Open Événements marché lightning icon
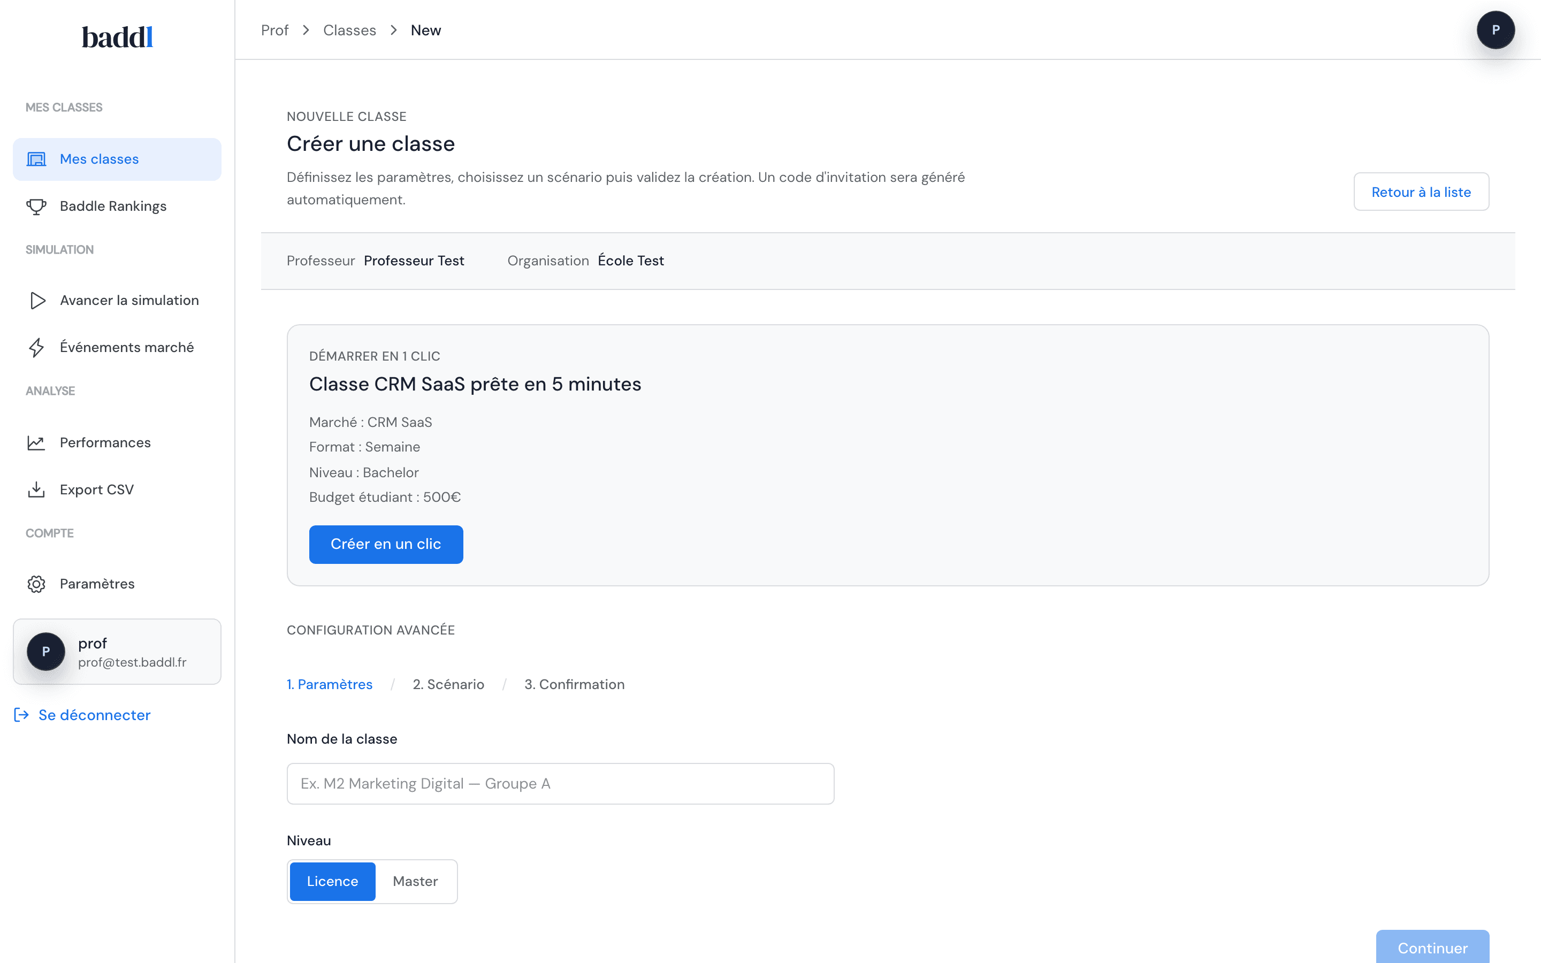Viewport: 1541px width, 963px height. click(36, 347)
